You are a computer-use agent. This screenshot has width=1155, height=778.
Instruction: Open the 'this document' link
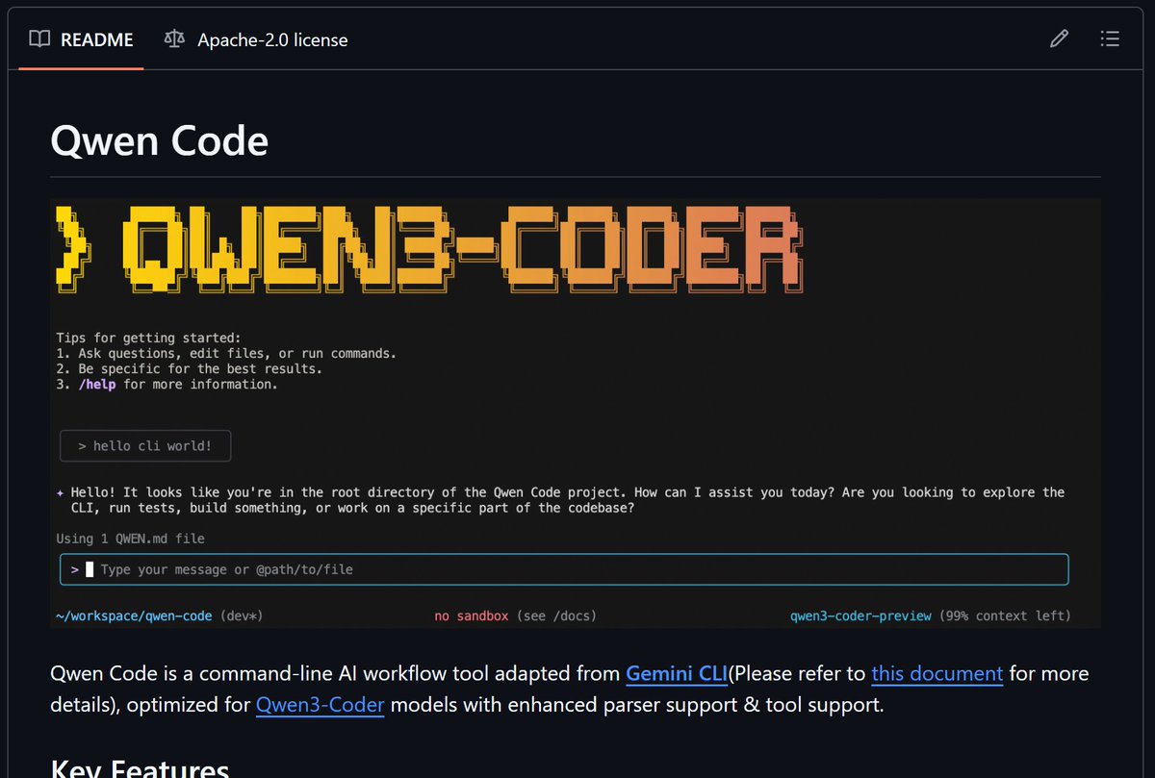[x=937, y=673]
